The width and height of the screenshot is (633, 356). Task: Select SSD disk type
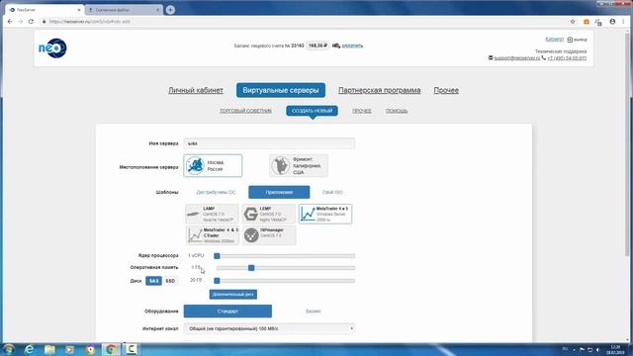(170, 281)
